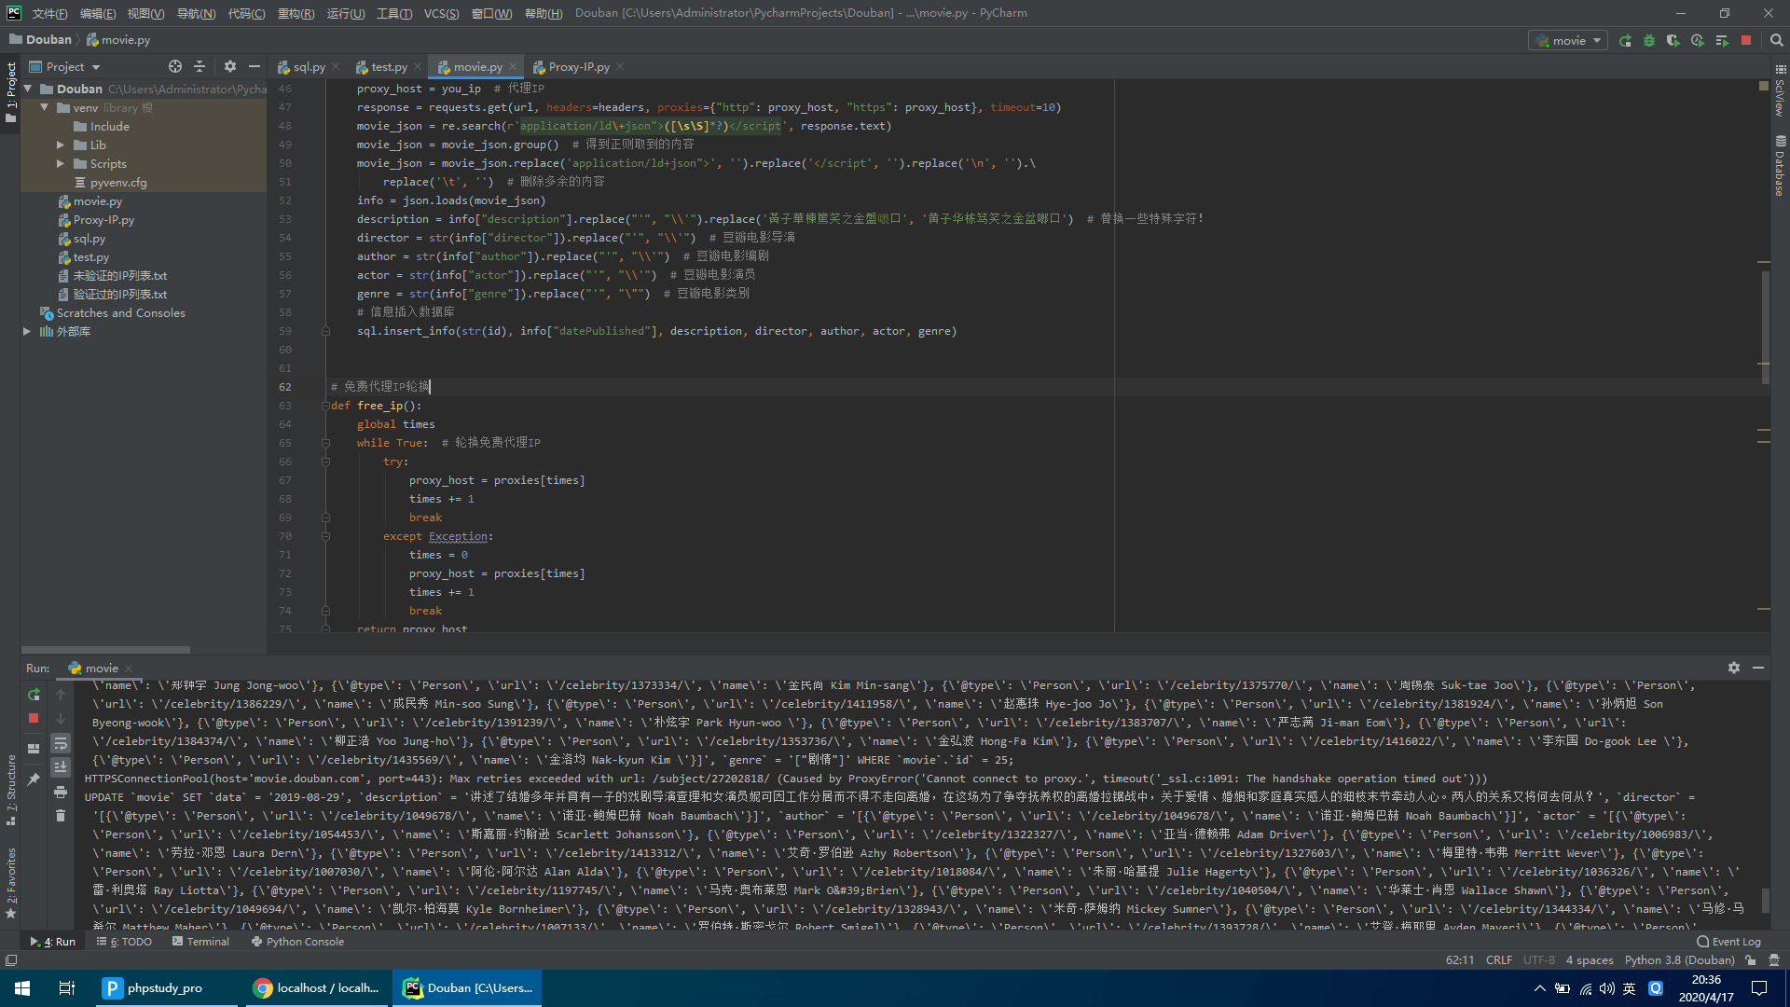Click the locate/scroll-from-source icon in Project panel
This screenshot has height=1007, width=1790.
175,66
